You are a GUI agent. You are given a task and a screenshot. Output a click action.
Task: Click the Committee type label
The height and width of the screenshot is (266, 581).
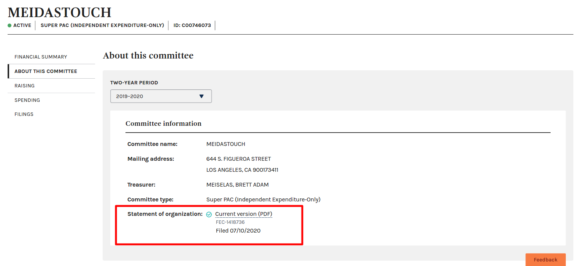point(150,199)
